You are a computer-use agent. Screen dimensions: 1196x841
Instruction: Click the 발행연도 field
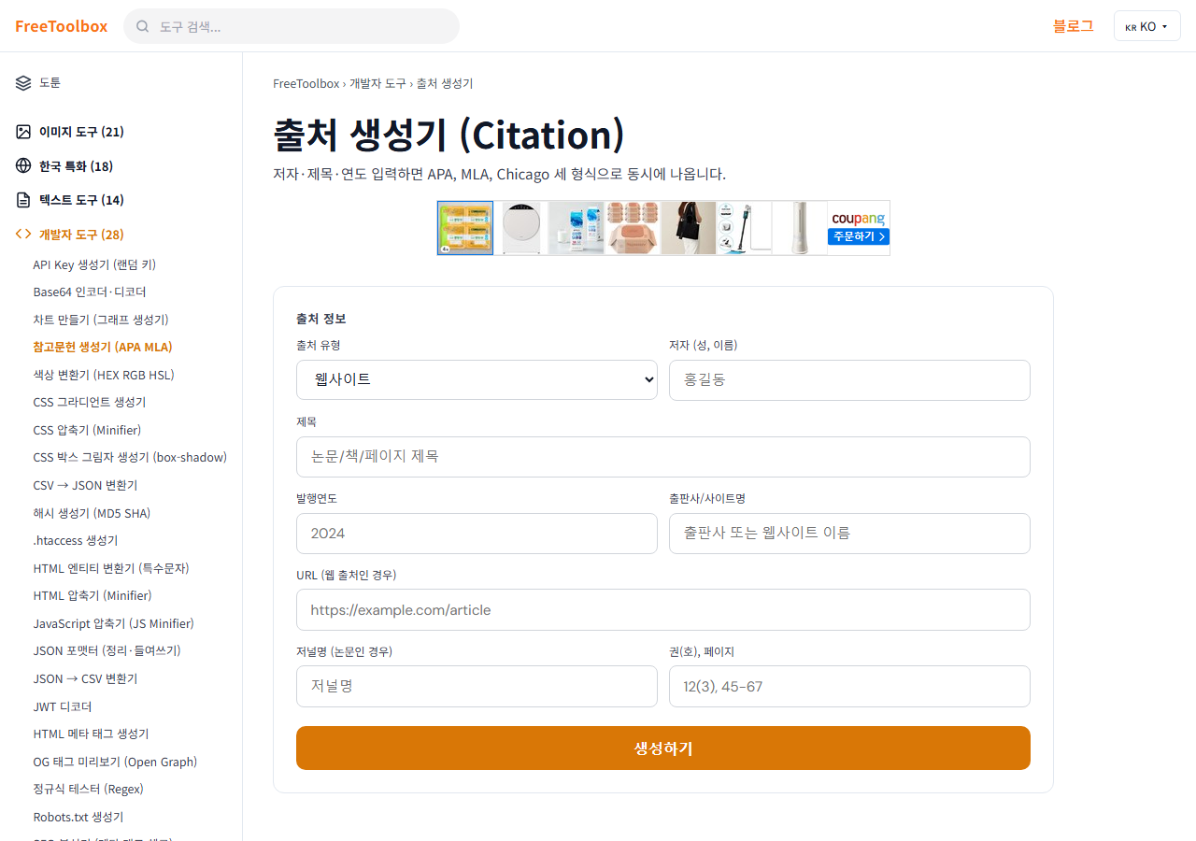click(x=477, y=534)
